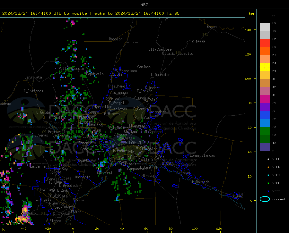This screenshot has height=233, width=289.
Task: Click the L_Asuncion place label
Action: (x=161, y=75)
